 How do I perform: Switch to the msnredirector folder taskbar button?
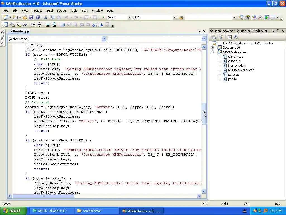click(x=96, y=211)
